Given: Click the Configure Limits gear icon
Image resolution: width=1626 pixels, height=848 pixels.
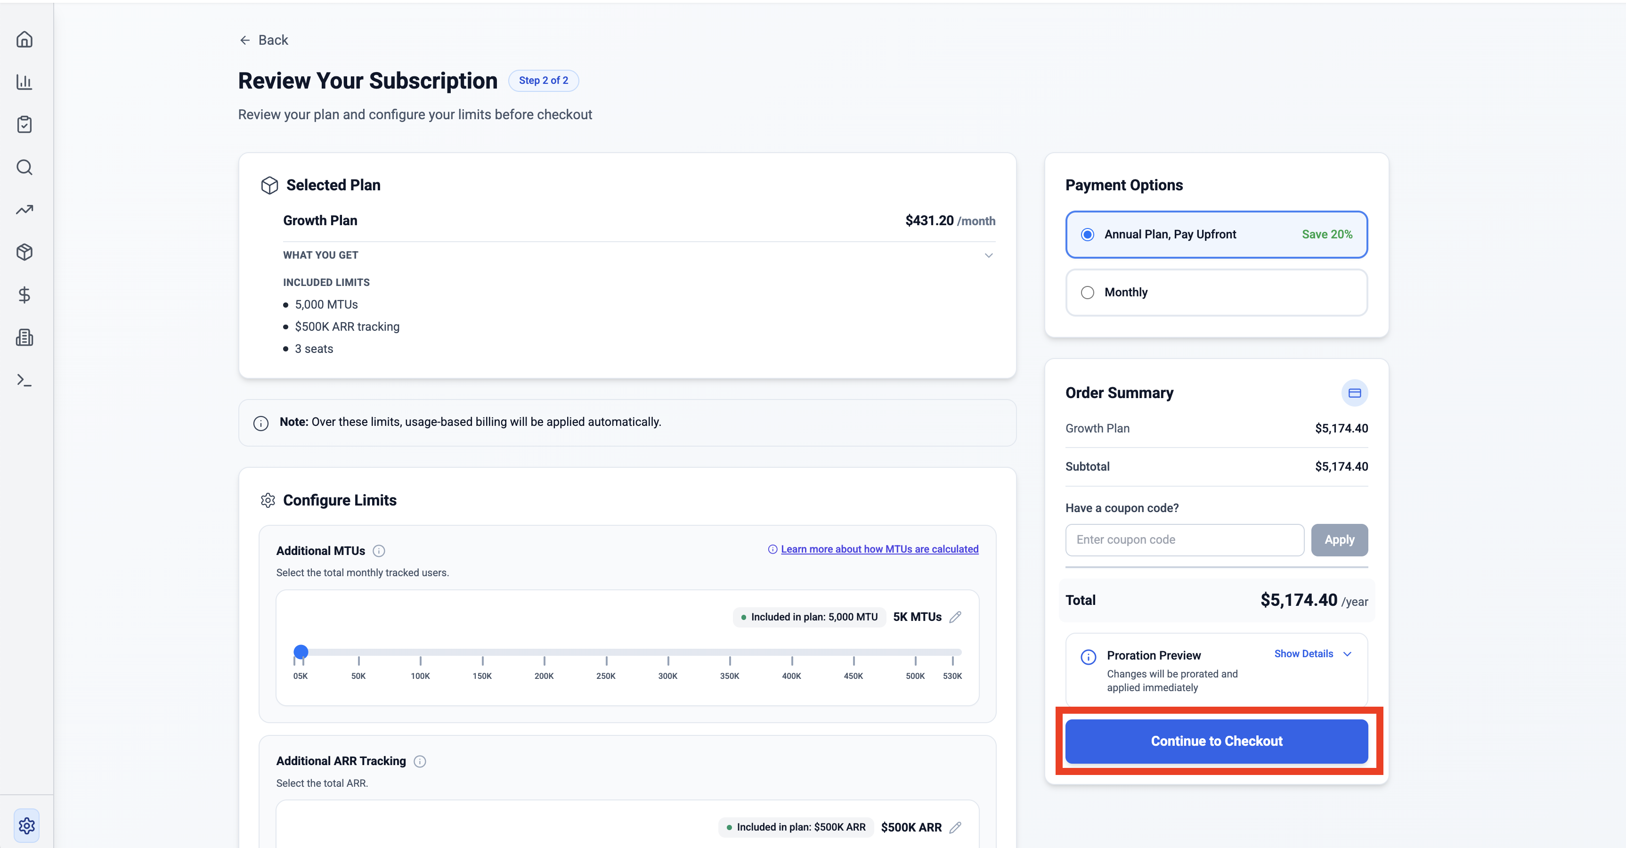Looking at the screenshot, I should click(x=268, y=500).
